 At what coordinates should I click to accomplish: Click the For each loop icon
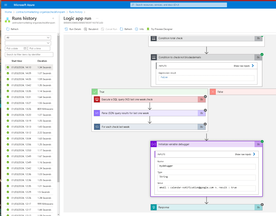click(x=97, y=127)
